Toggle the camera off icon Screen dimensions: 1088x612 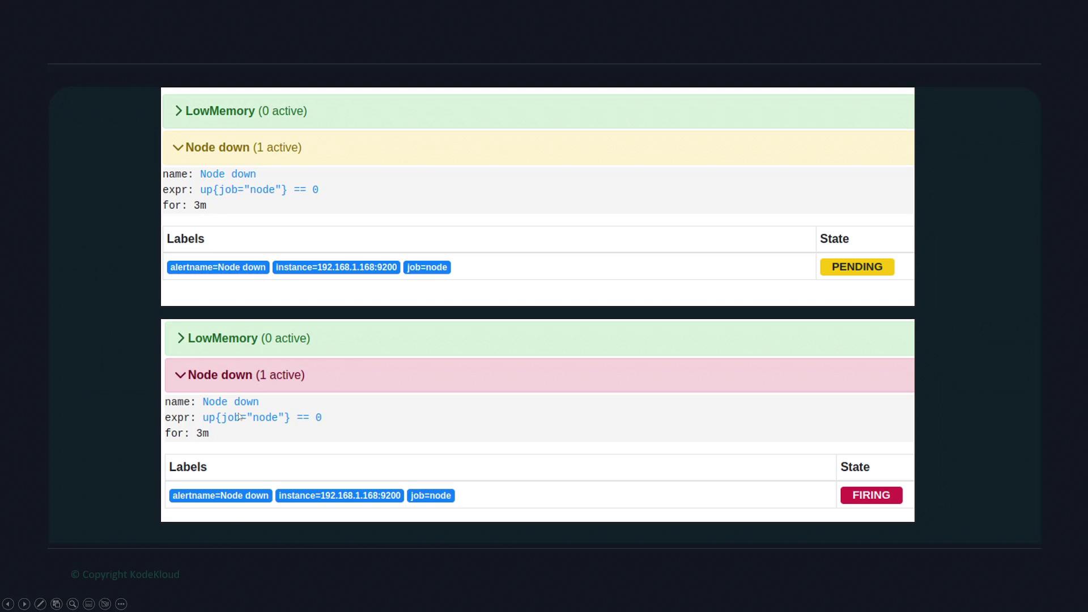(x=105, y=604)
